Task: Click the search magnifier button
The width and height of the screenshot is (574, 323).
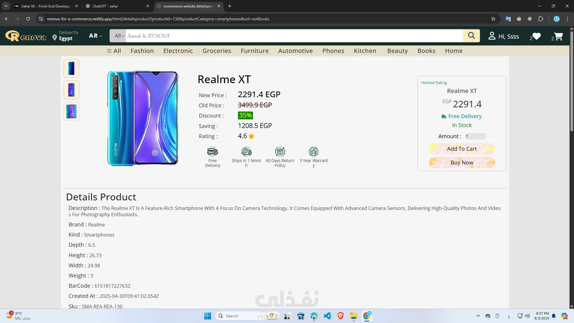Action: click(471, 36)
